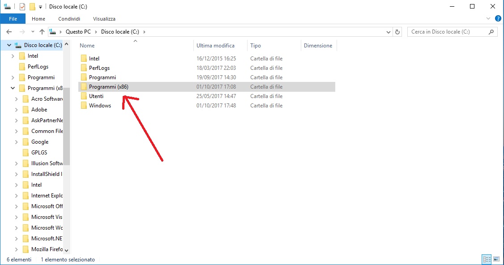This screenshot has width=504, height=265.
Task: Expand the ribbon with the chevron
Action: (x=488, y=19)
